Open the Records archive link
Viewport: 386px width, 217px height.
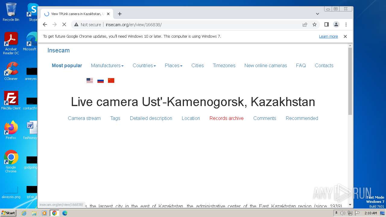click(226, 118)
